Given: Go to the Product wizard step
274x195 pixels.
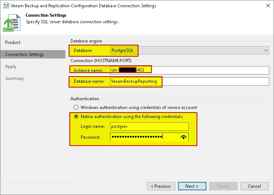Looking at the screenshot, I should click(x=13, y=42).
